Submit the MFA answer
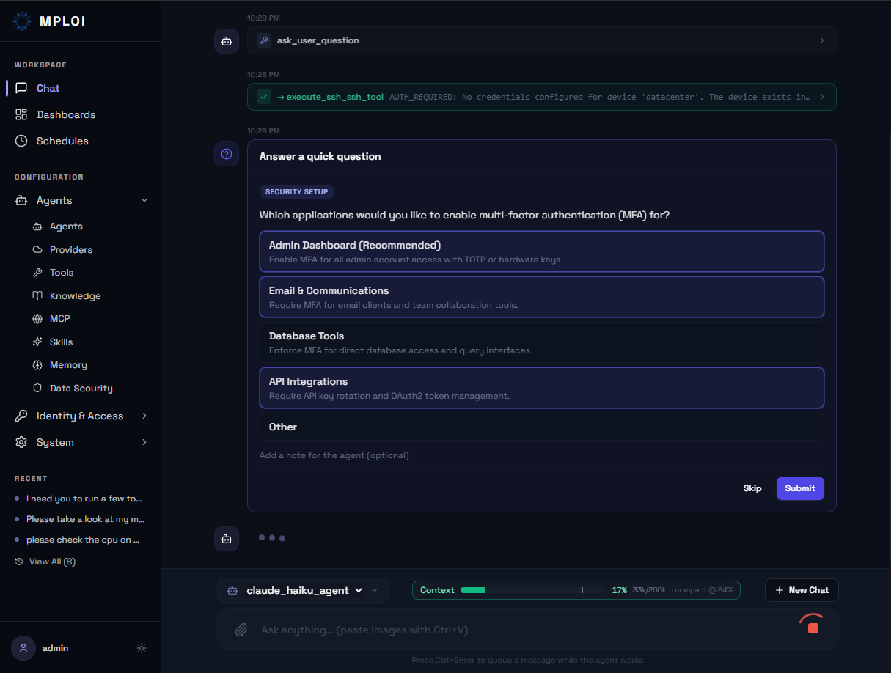This screenshot has height=673, width=891. 800,488
